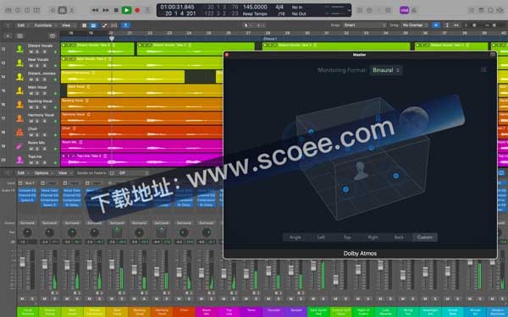Click the first mixer channel volume fader

click(x=22, y=262)
